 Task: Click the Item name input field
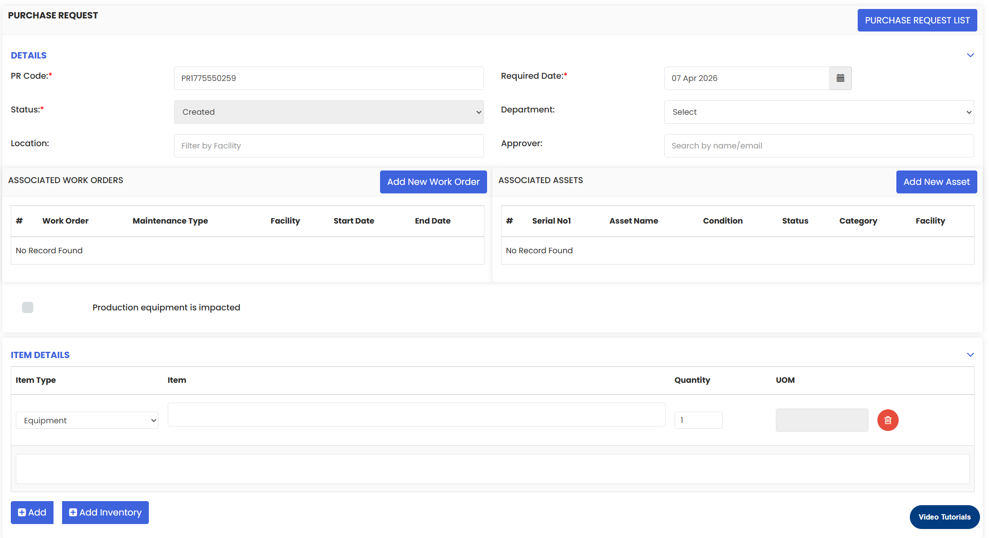416,414
